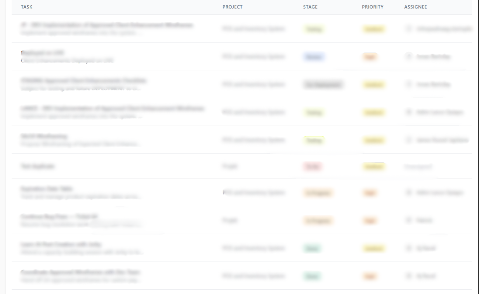
Task: Click the PRIORITY column header
Action: click(x=373, y=7)
